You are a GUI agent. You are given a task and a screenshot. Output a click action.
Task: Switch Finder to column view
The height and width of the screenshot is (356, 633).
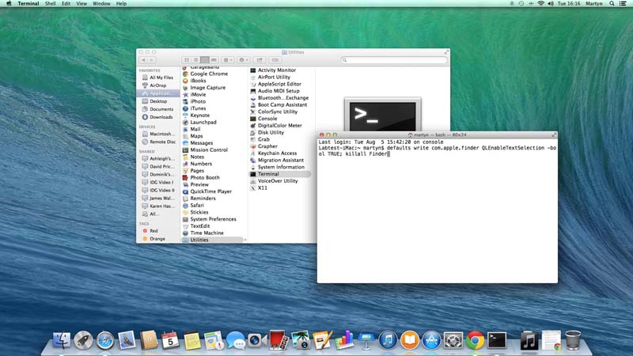[205, 60]
